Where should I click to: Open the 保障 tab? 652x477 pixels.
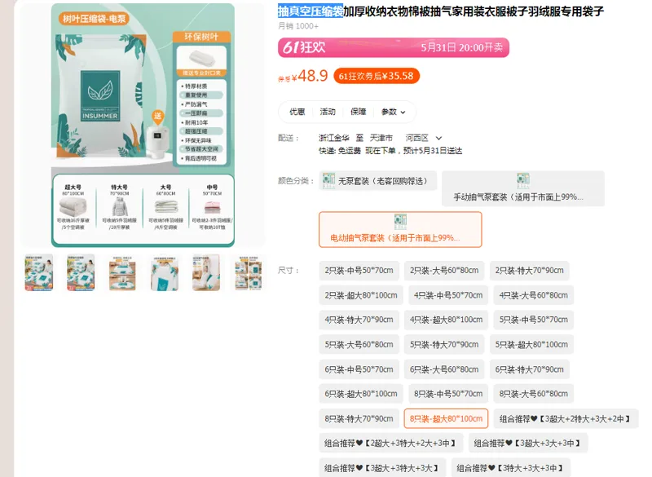tap(358, 112)
